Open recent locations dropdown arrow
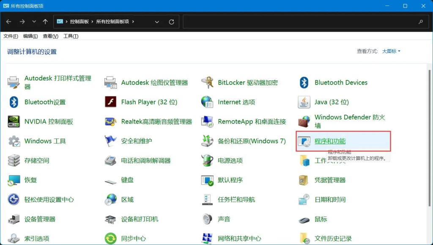This screenshot has height=245, width=433. click(34, 22)
